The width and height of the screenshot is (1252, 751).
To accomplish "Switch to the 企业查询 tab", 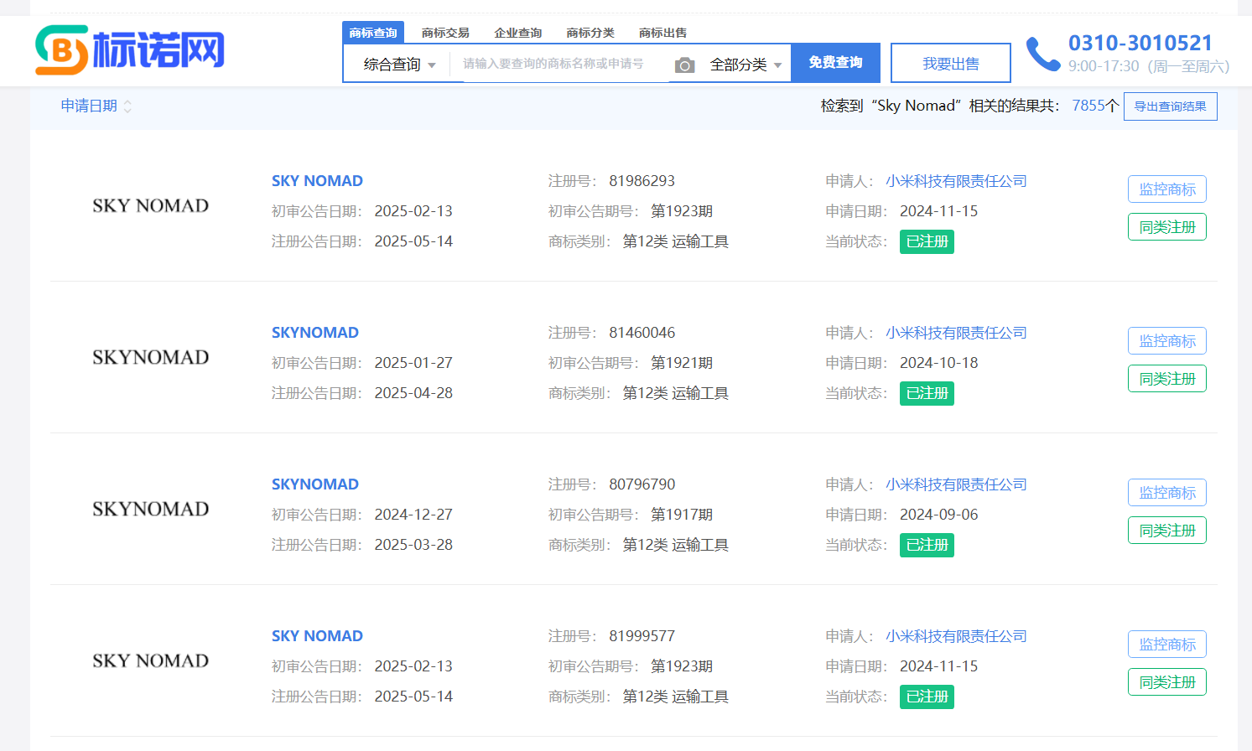I will [518, 33].
